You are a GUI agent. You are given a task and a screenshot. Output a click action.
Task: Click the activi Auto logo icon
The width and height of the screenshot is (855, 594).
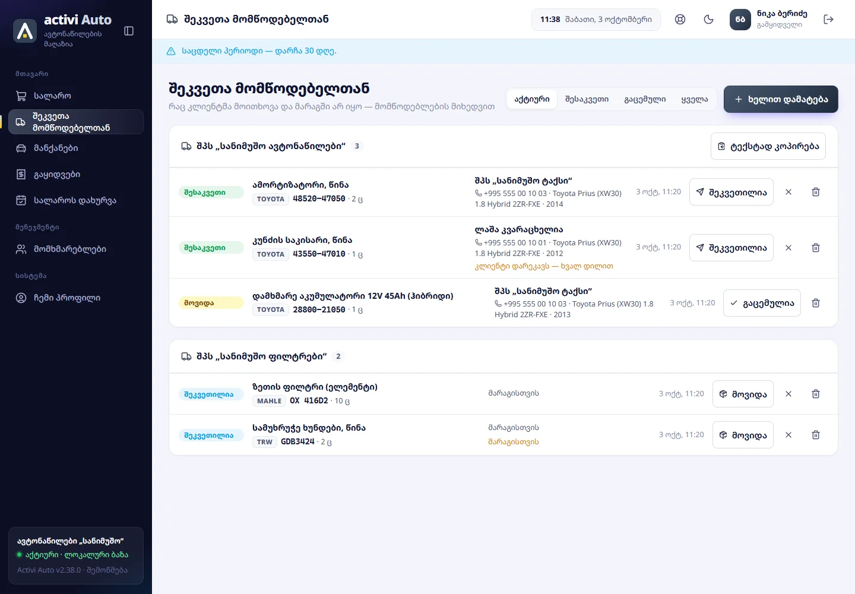point(25,31)
